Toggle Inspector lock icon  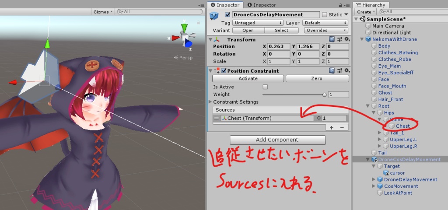340,5
